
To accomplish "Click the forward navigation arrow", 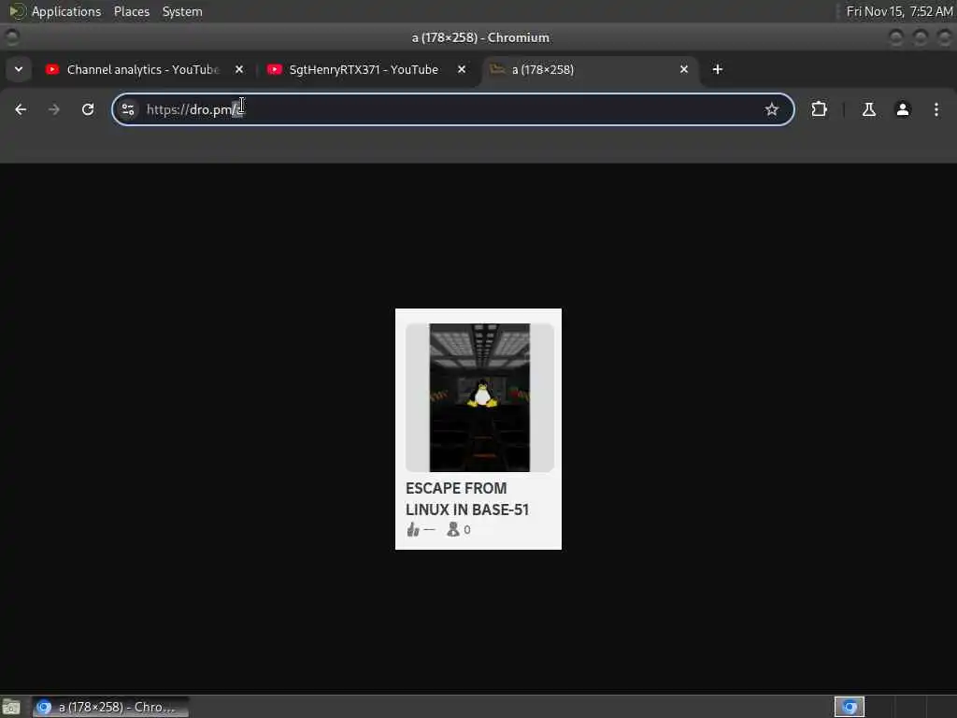I will point(53,109).
